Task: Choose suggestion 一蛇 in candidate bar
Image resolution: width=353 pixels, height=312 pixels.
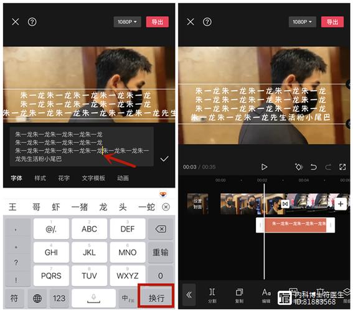Action: (x=146, y=207)
